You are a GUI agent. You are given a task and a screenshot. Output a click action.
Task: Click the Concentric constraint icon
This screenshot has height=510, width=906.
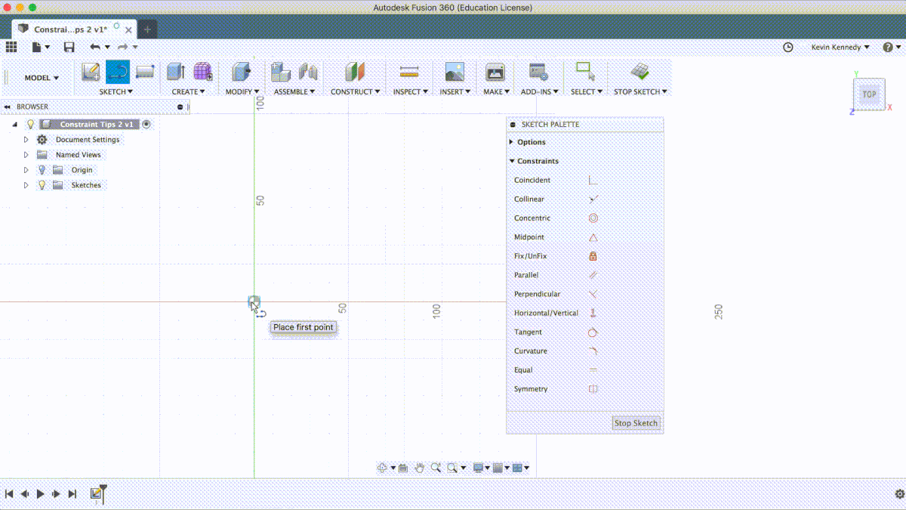tap(593, 218)
